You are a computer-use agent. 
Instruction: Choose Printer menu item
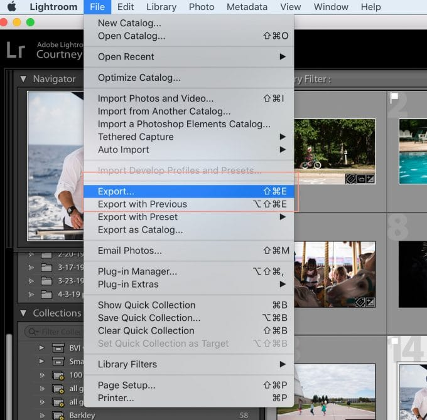click(189, 398)
